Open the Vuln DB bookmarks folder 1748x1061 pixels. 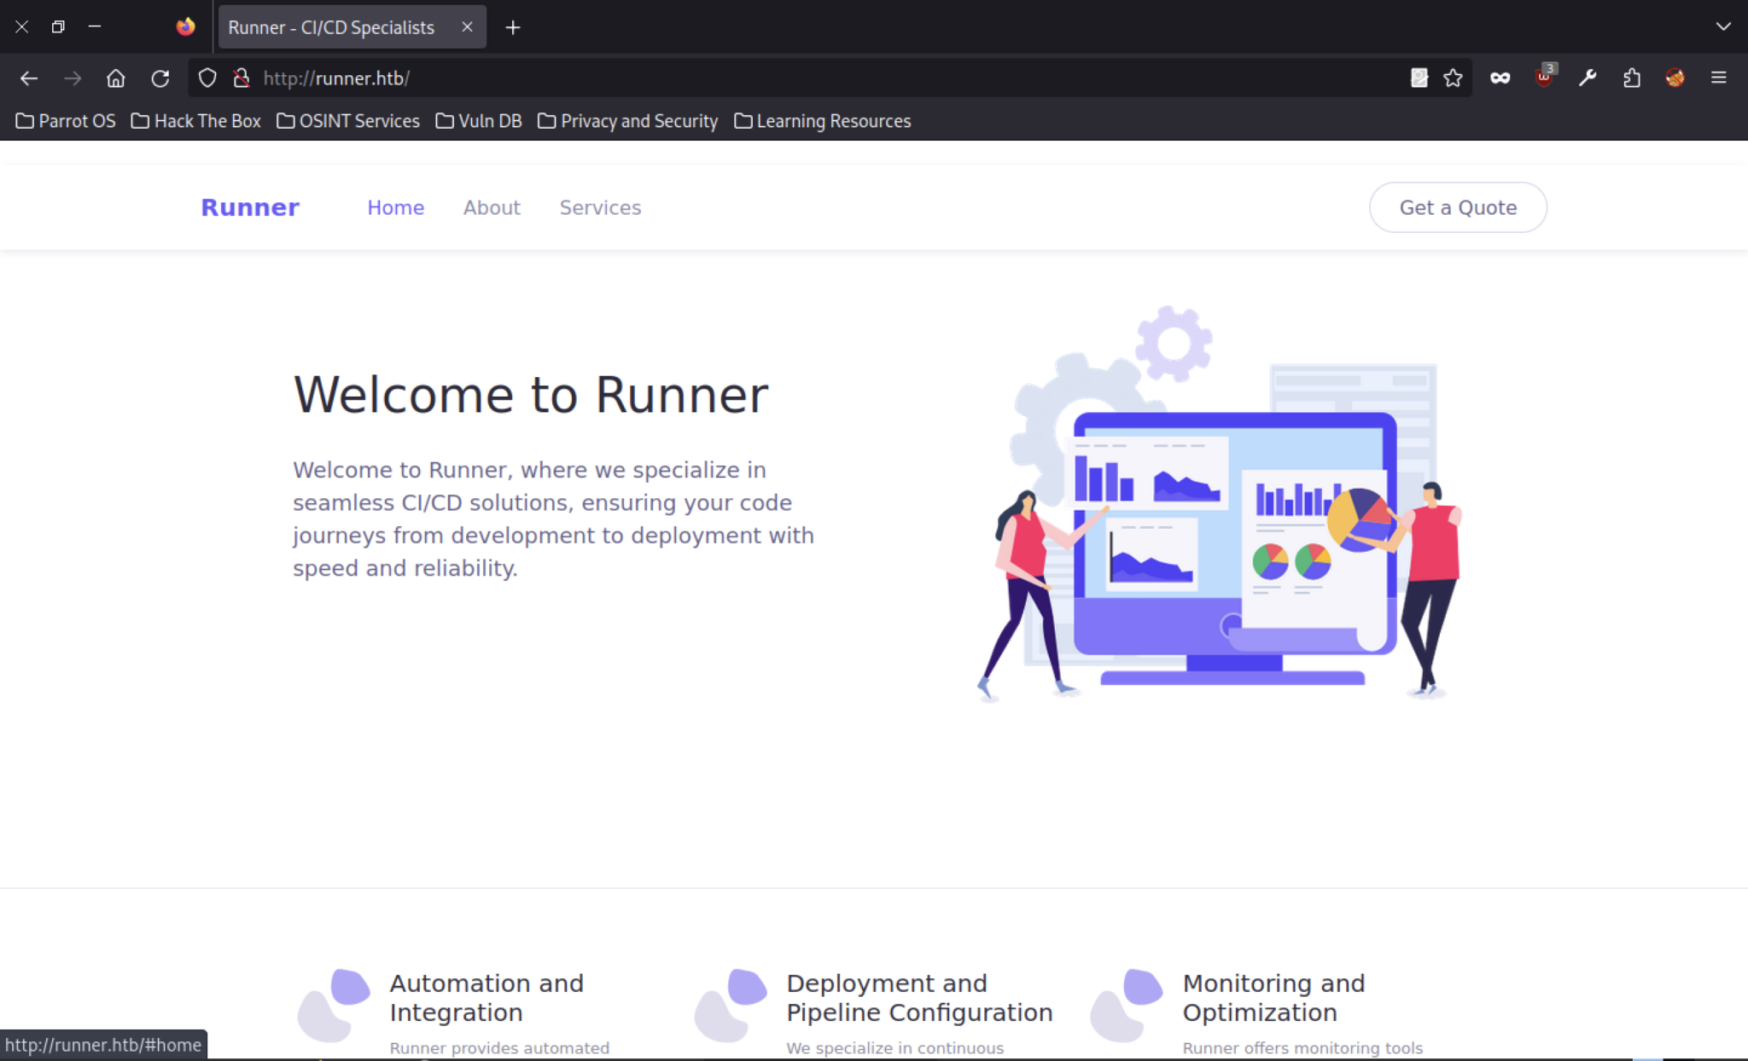(479, 121)
